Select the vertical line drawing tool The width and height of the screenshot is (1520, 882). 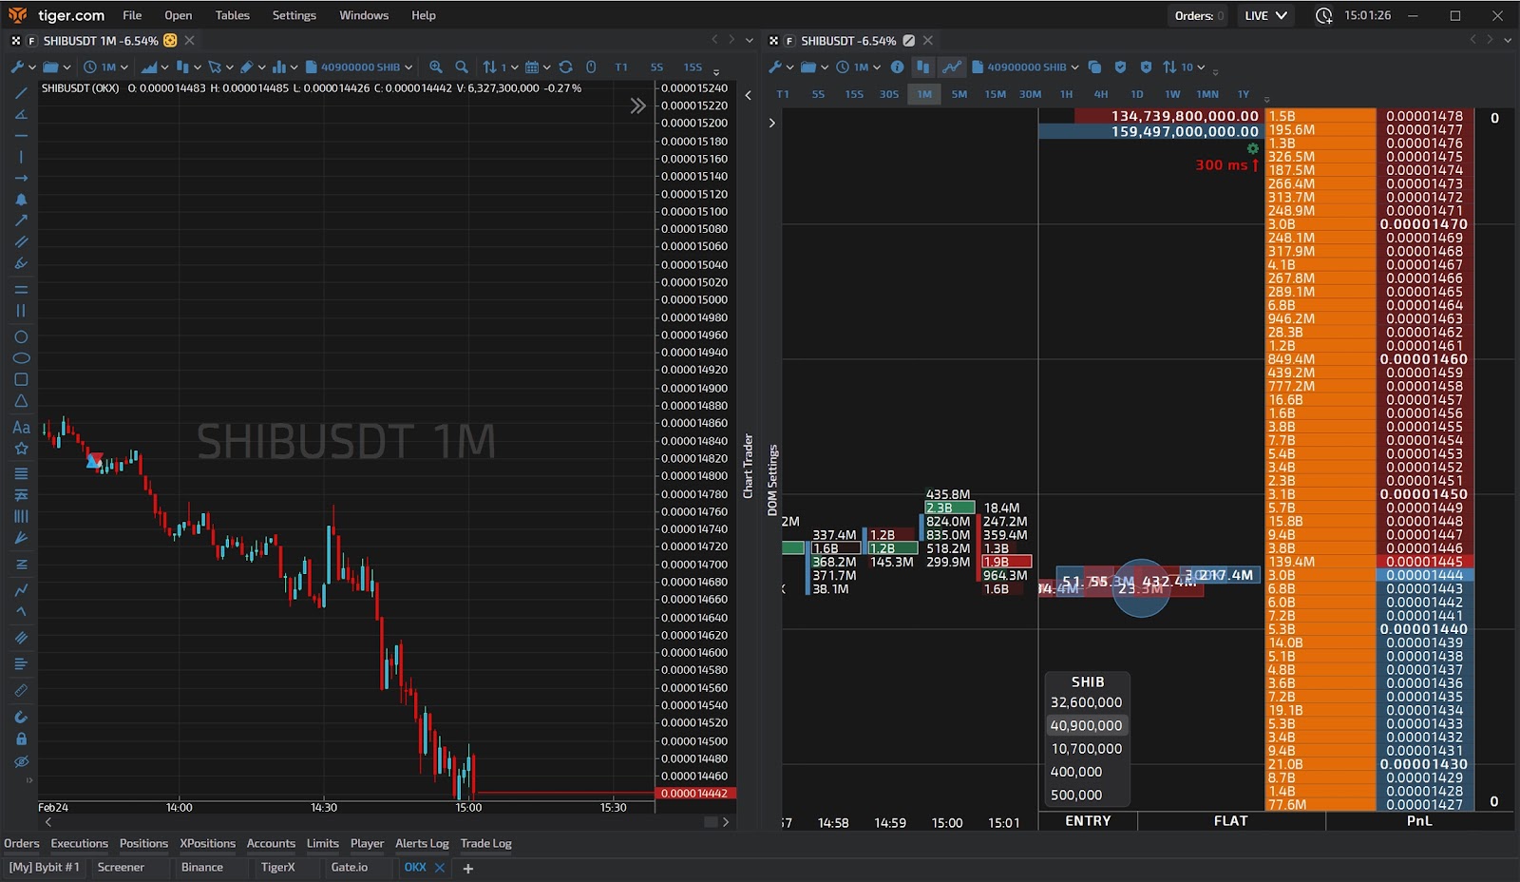click(21, 157)
